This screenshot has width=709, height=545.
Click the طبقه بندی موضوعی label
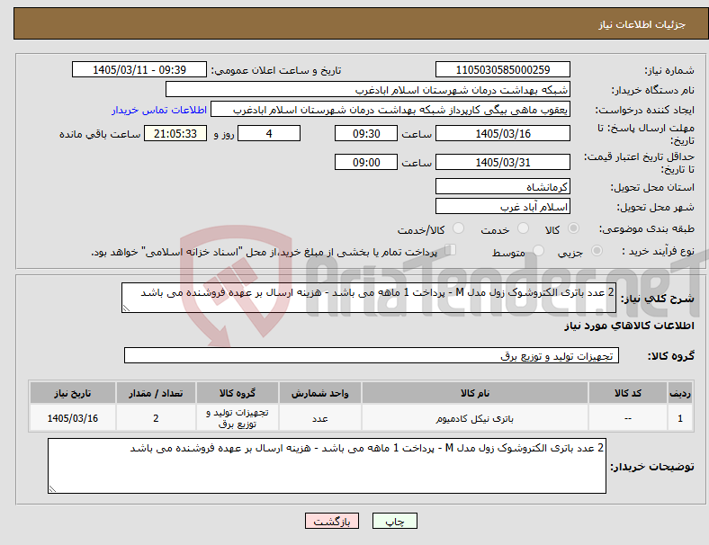(647, 228)
